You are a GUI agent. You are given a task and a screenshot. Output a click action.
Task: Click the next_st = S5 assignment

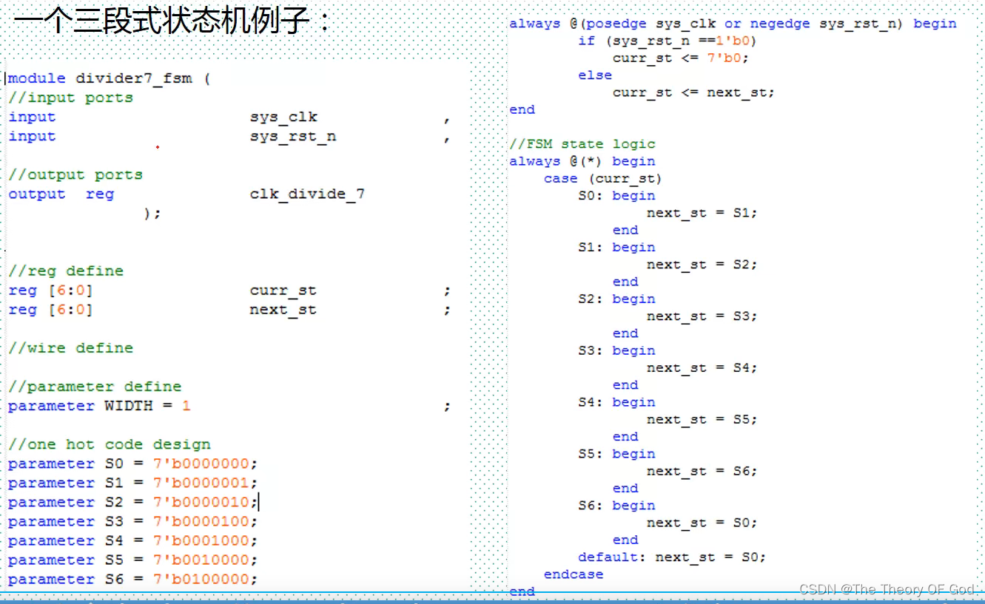[702, 420]
